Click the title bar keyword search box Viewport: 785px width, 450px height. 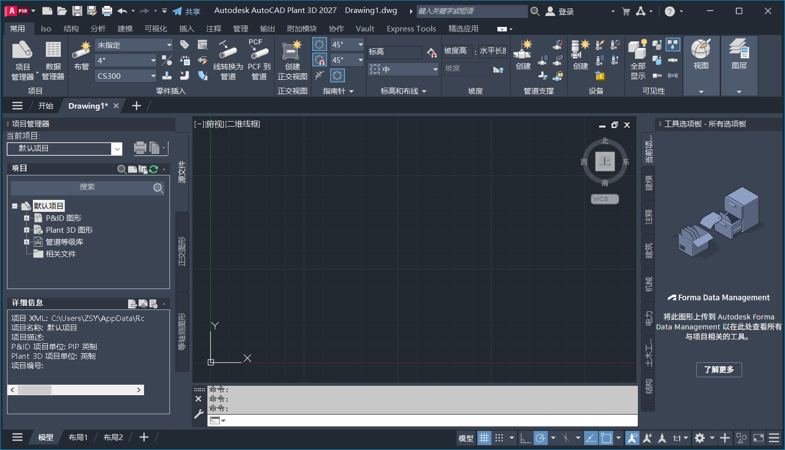click(471, 11)
